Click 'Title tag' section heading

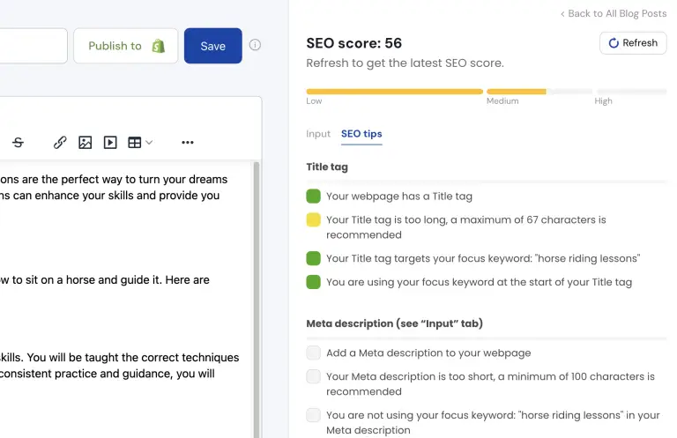tap(327, 167)
